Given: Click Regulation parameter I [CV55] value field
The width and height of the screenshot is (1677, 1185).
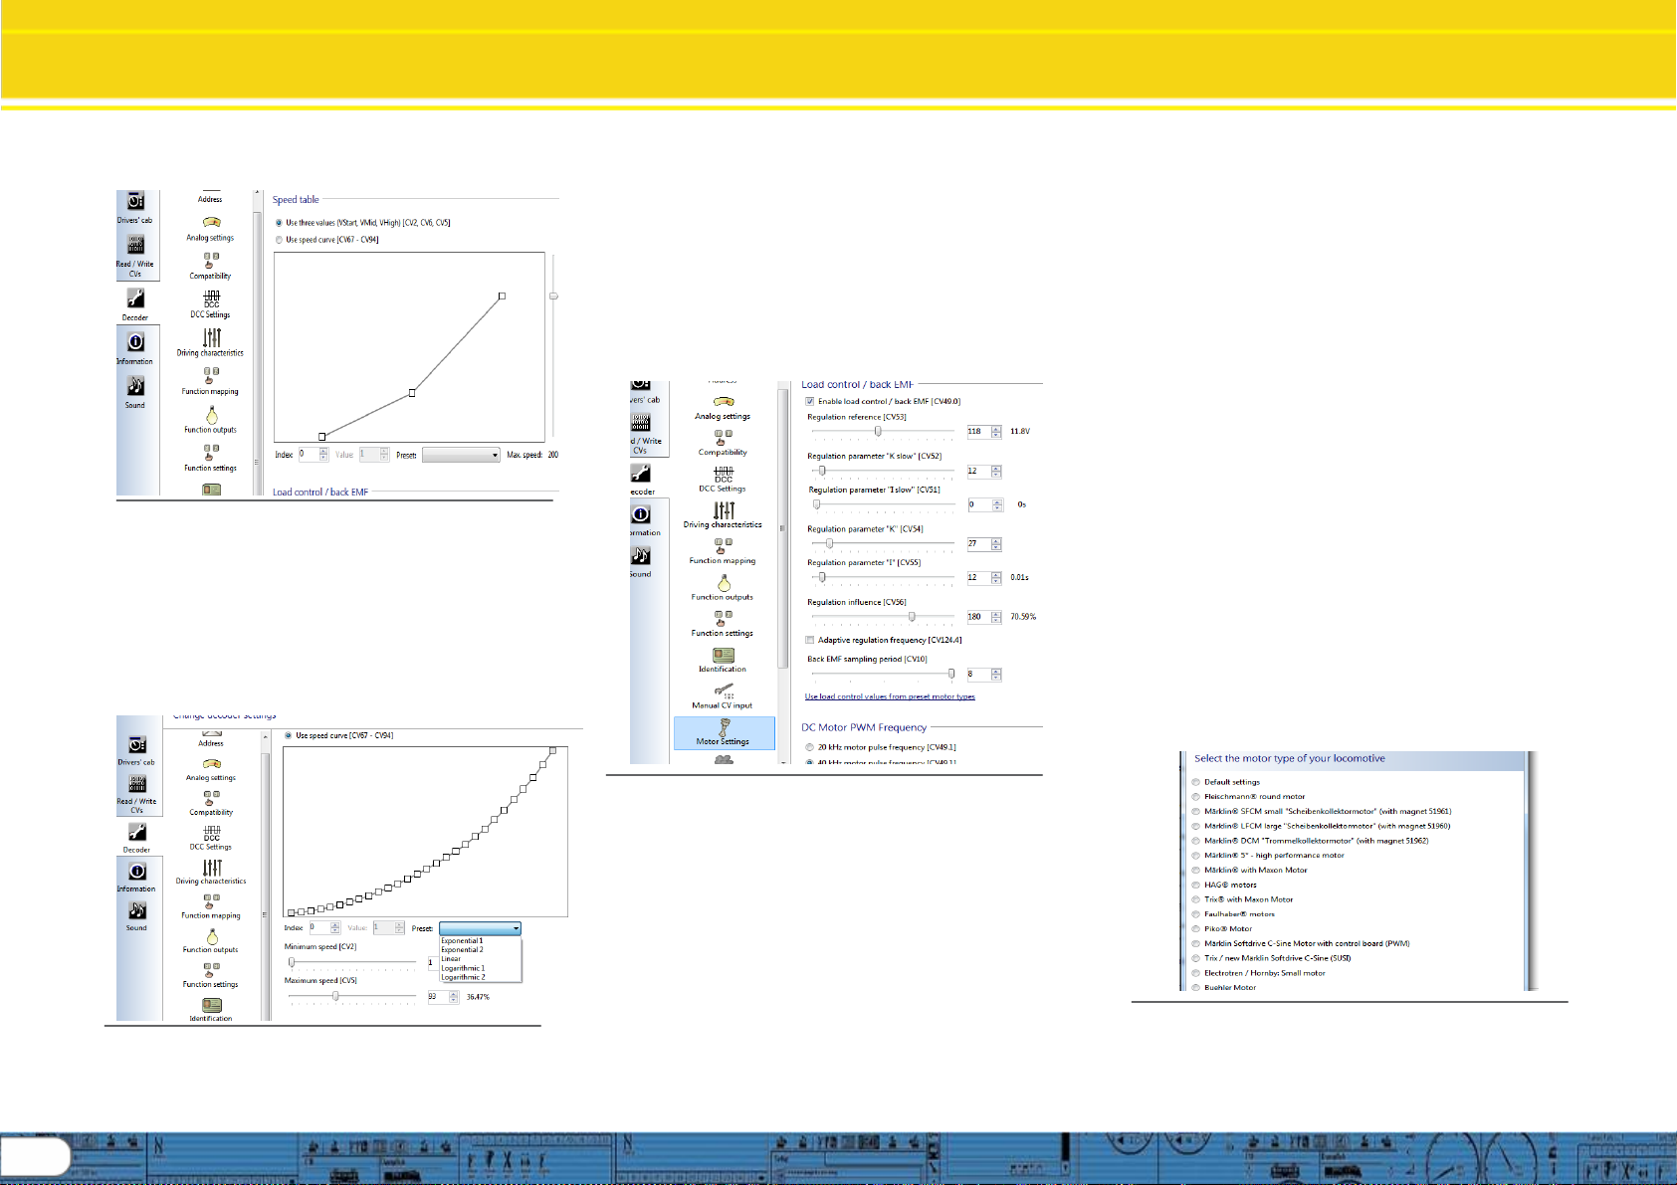Looking at the screenshot, I should pyautogui.click(x=978, y=577).
